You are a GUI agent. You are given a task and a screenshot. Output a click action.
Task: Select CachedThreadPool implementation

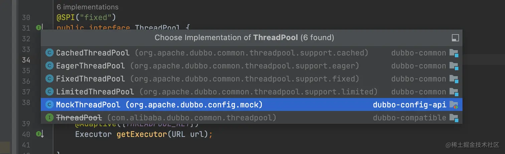point(251,53)
